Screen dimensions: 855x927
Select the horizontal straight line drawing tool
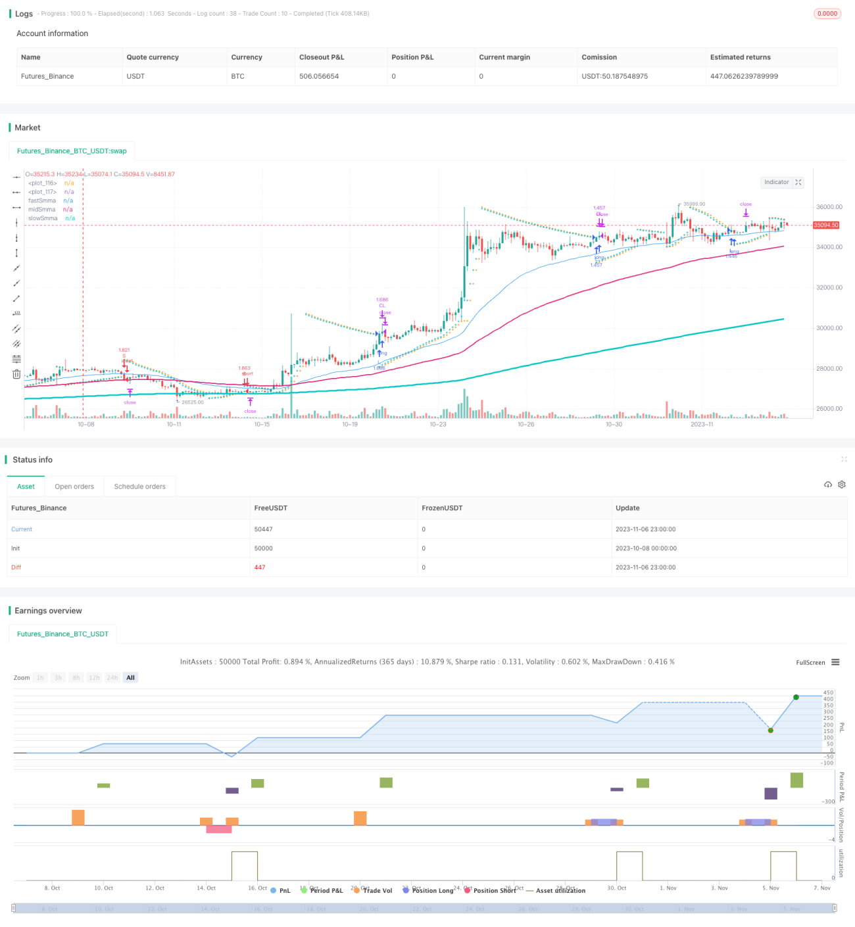pyautogui.click(x=16, y=177)
